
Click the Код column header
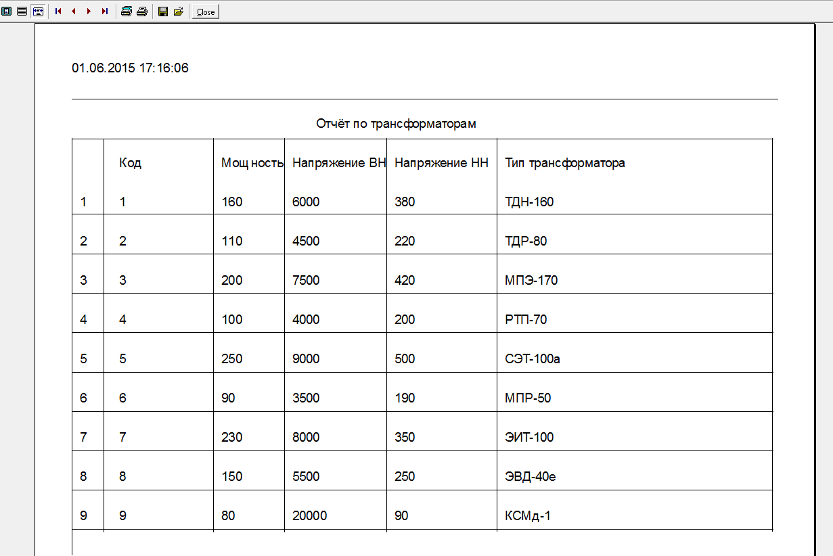click(x=130, y=163)
